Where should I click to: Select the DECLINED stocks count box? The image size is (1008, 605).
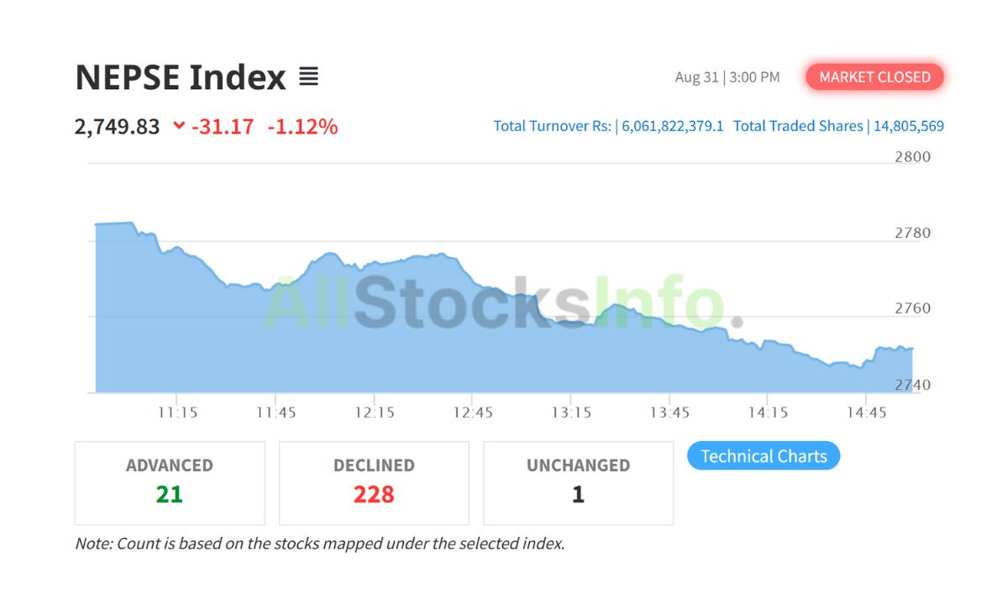(374, 482)
